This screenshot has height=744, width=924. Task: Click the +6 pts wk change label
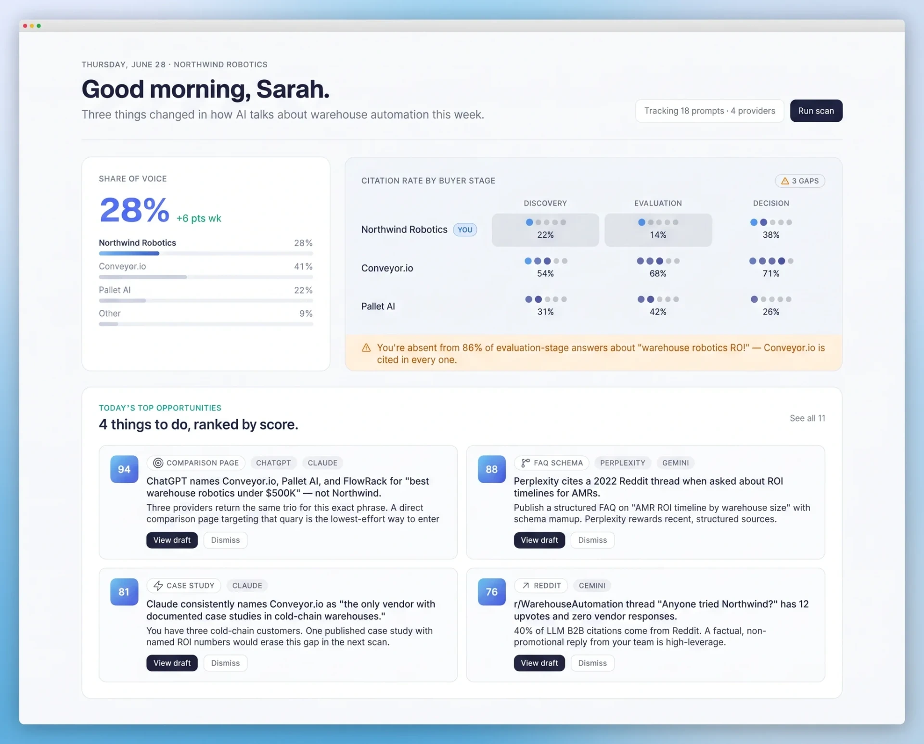click(199, 218)
